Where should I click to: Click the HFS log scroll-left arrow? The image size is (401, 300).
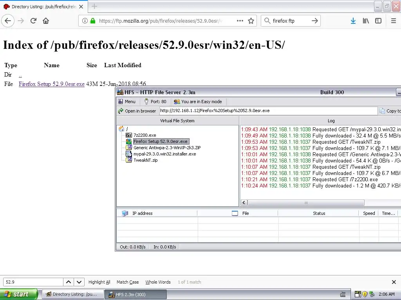tap(244, 203)
